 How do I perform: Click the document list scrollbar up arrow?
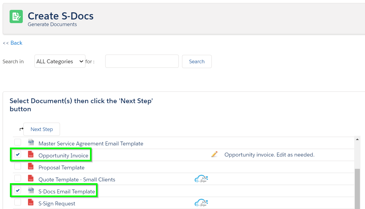tap(358, 139)
